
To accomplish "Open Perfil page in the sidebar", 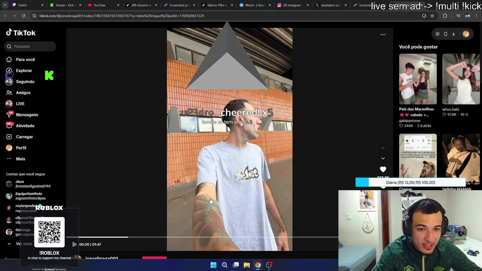I will pos(17,148).
